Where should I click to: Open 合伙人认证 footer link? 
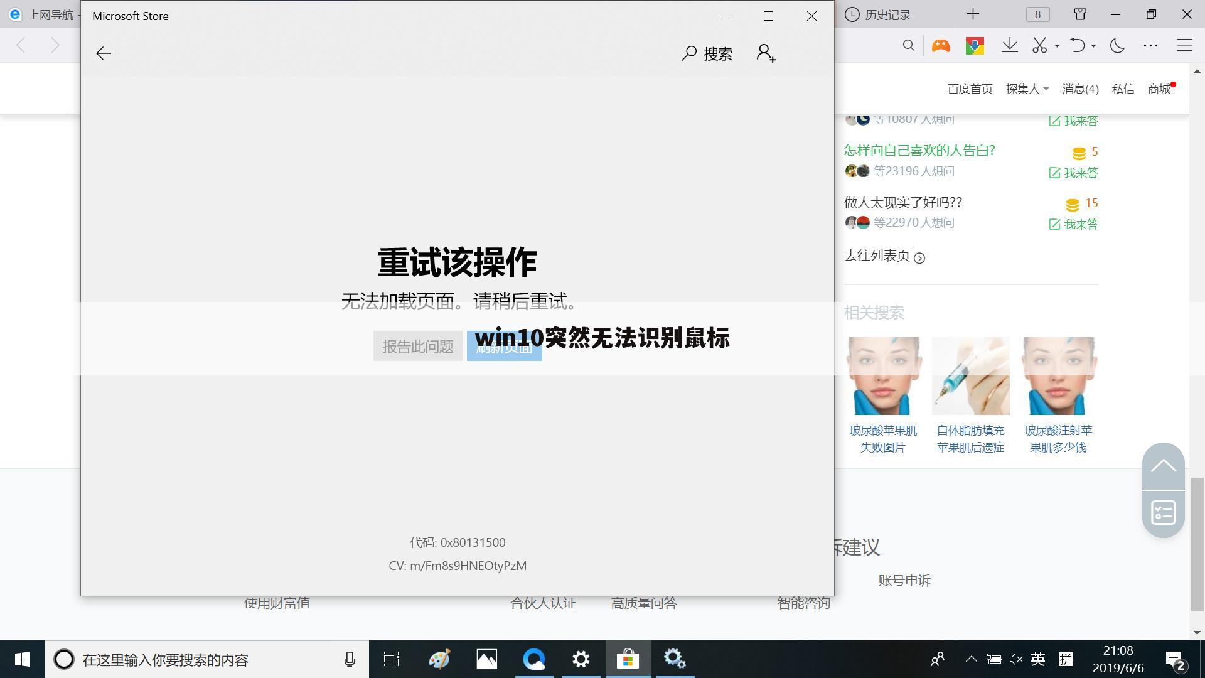pos(543,603)
